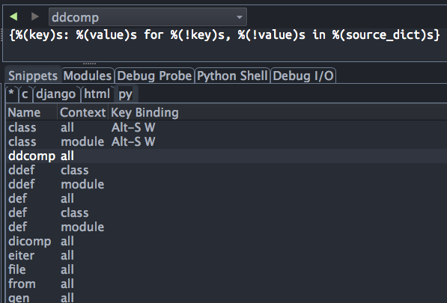Select the html snippets tab
The image size is (447, 303).
[97, 94]
